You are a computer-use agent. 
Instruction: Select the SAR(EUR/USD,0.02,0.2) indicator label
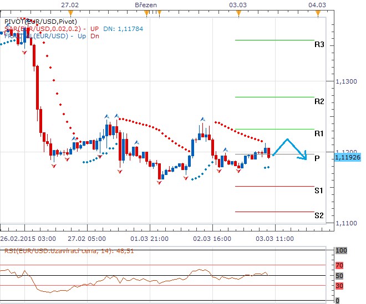click(x=50, y=28)
